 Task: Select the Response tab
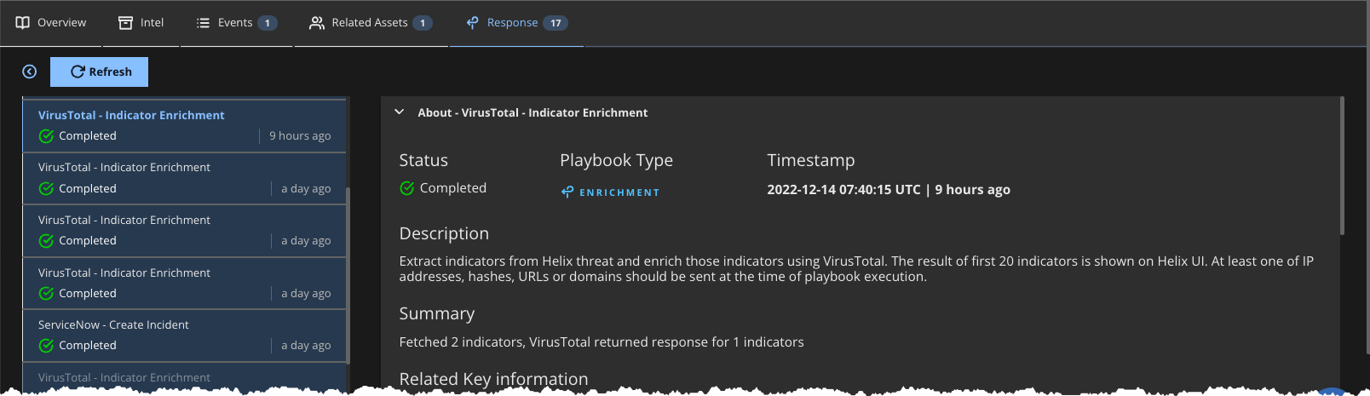pyautogui.click(x=516, y=23)
